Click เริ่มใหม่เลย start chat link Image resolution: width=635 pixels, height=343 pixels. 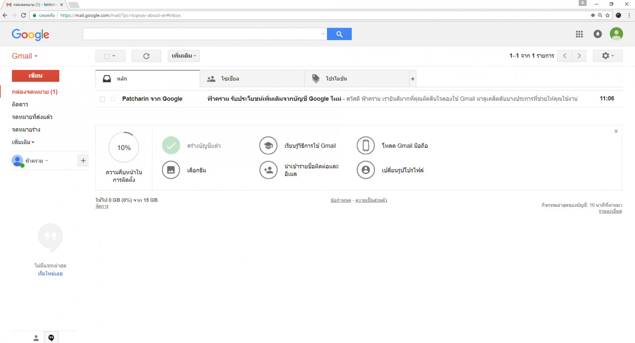click(x=50, y=274)
